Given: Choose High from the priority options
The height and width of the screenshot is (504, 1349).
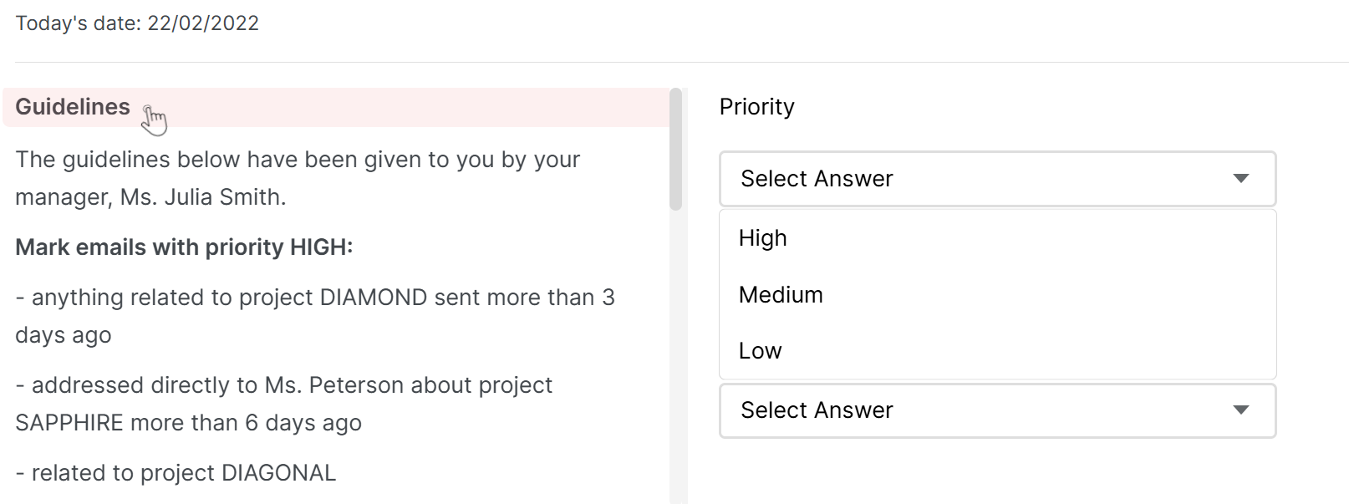Looking at the screenshot, I should (997, 238).
